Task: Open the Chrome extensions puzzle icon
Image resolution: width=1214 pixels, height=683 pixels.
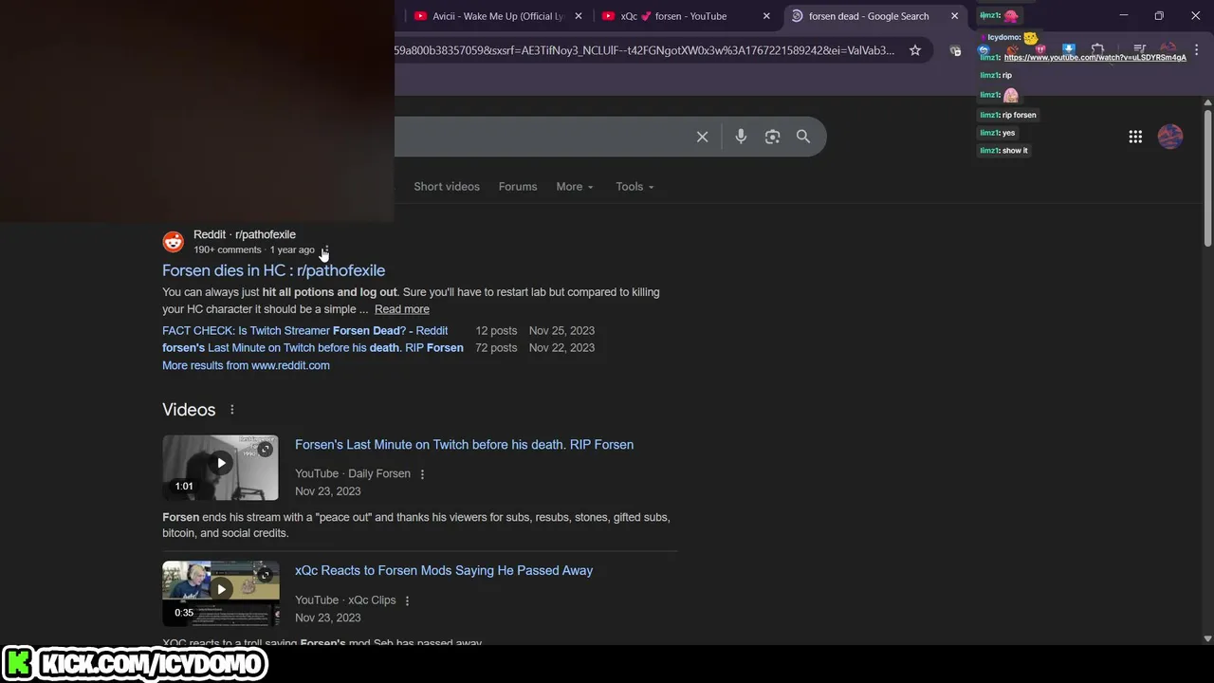Action: point(1097,49)
